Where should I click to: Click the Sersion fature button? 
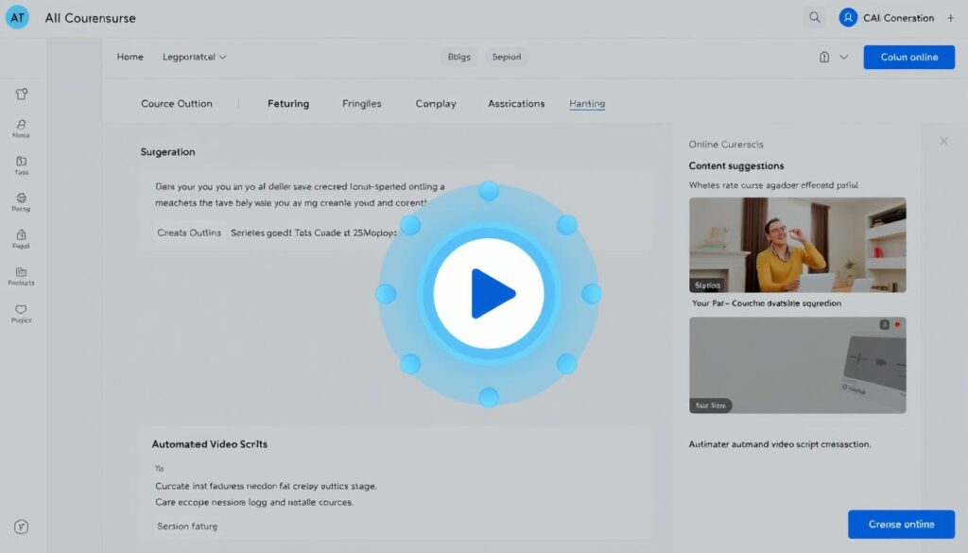[187, 527]
